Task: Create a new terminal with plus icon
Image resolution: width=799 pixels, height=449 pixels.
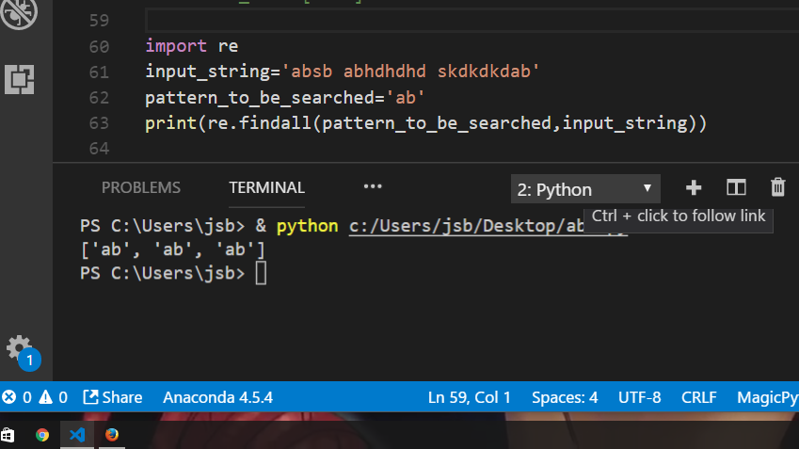Action: [694, 188]
